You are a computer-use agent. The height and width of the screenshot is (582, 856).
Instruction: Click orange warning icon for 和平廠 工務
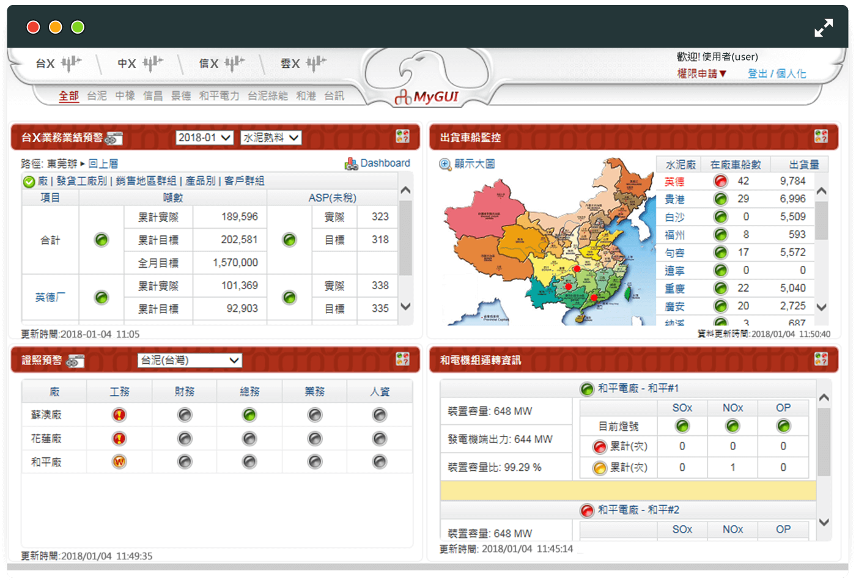(119, 462)
